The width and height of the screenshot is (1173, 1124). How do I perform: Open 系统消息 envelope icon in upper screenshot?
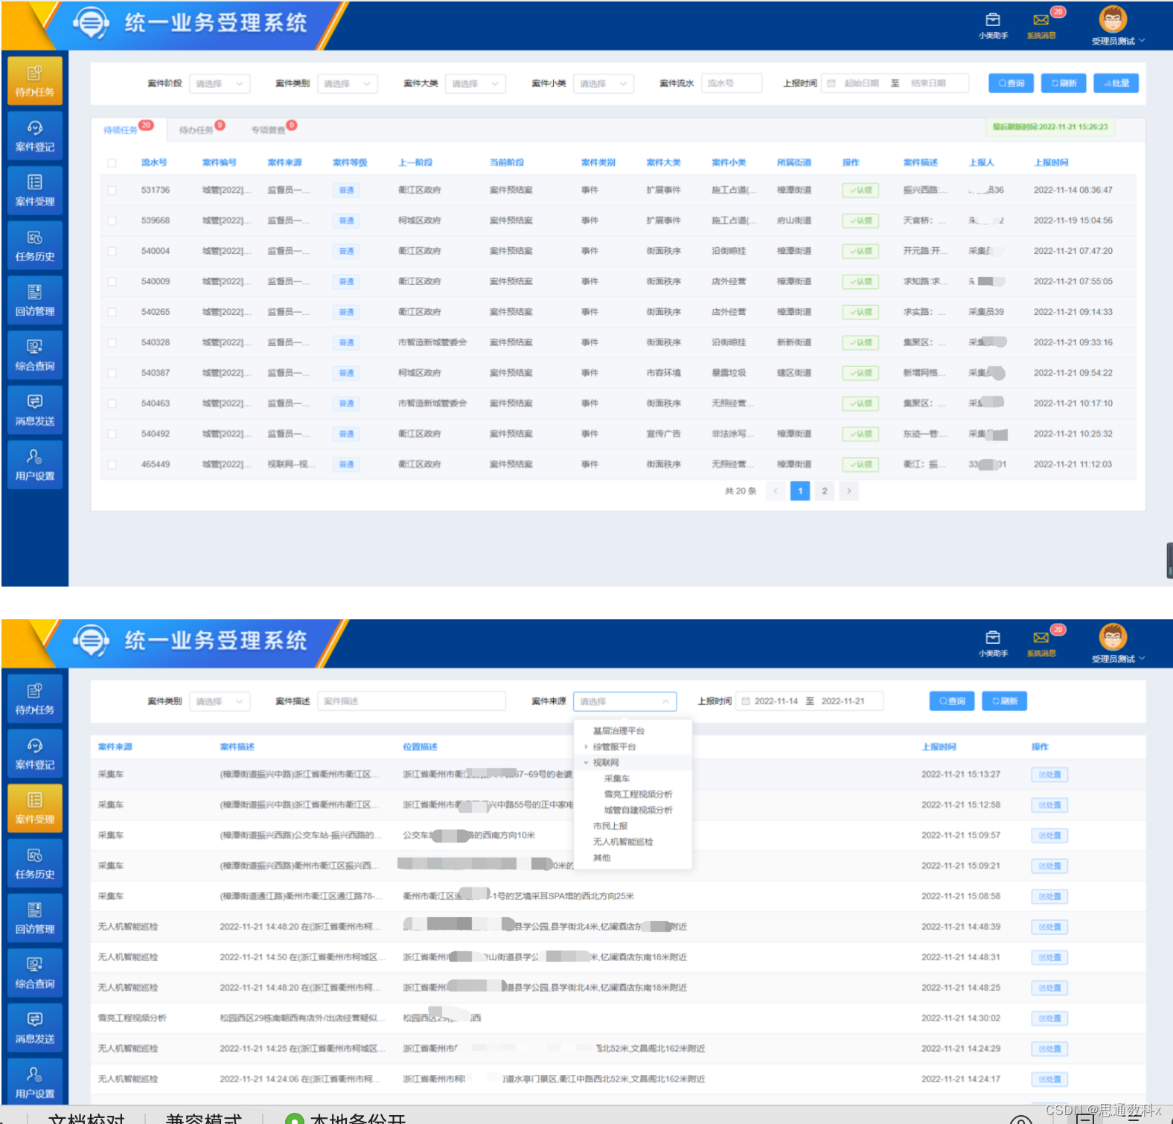[x=1041, y=20]
